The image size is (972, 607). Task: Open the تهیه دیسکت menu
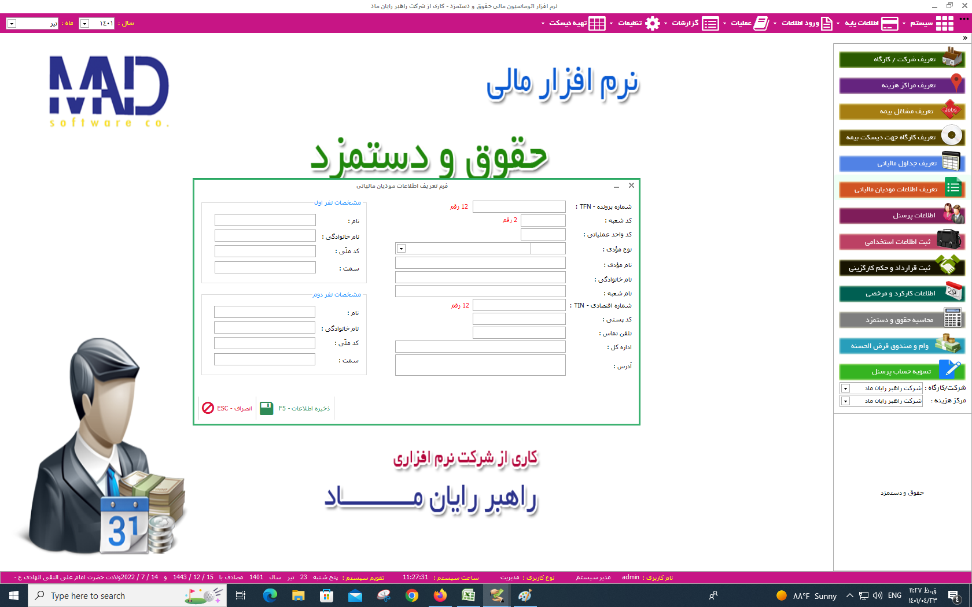pos(573,23)
